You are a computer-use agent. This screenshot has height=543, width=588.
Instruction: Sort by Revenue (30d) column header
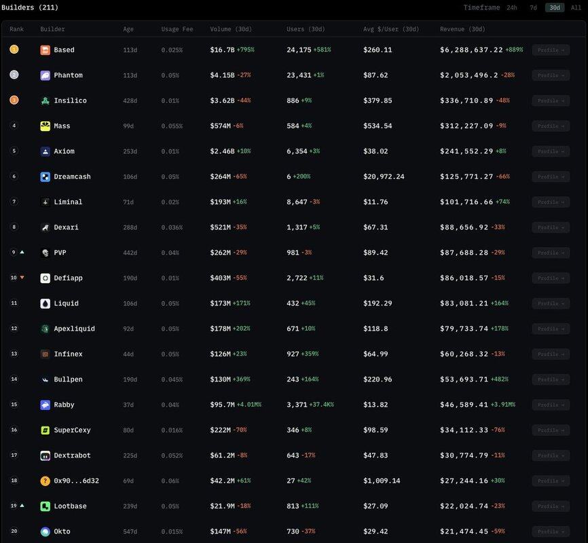point(462,29)
